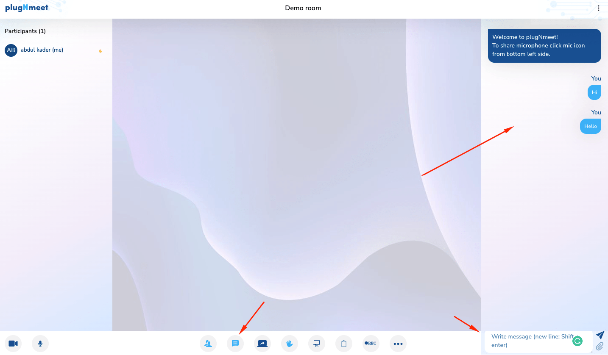The height and width of the screenshot is (355, 608).
Task: Select participant abdul kader (me)
Action: (42, 50)
